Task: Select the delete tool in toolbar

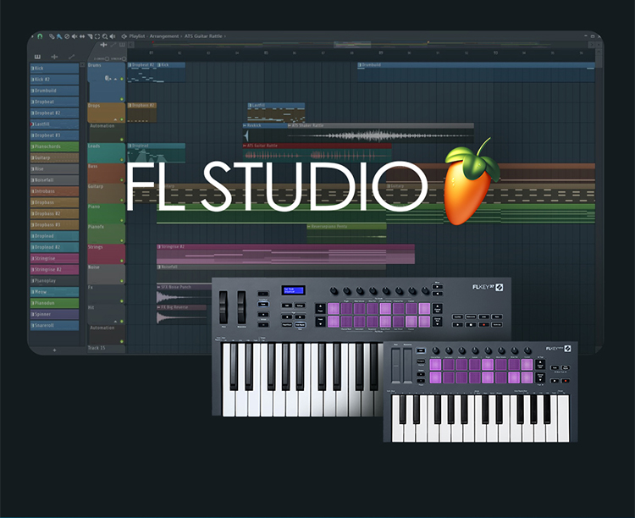Action: click(67, 36)
